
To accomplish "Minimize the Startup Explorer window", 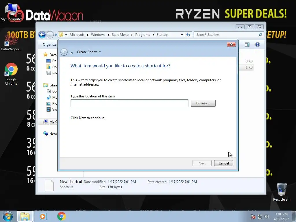I will tap(240, 27).
